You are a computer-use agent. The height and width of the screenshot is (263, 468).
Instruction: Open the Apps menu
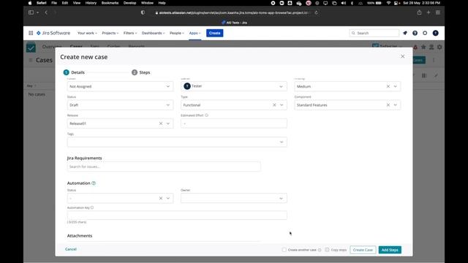pyautogui.click(x=195, y=33)
